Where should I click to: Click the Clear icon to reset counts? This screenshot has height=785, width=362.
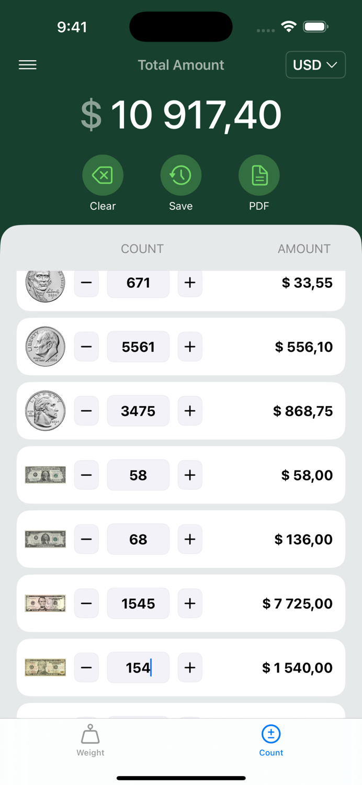103,175
